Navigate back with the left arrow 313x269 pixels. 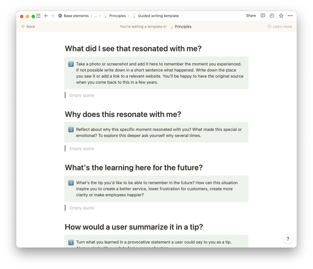pyautogui.click(x=46, y=16)
